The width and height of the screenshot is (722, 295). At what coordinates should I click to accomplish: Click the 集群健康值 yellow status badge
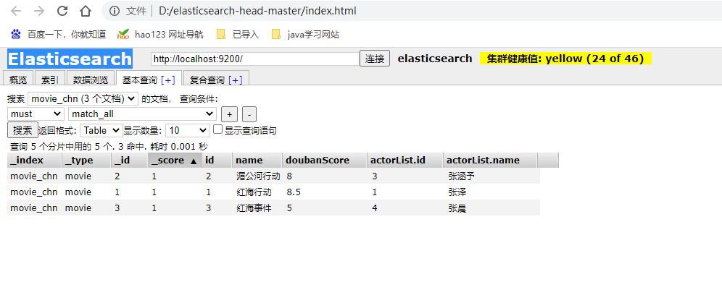pyautogui.click(x=565, y=59)
